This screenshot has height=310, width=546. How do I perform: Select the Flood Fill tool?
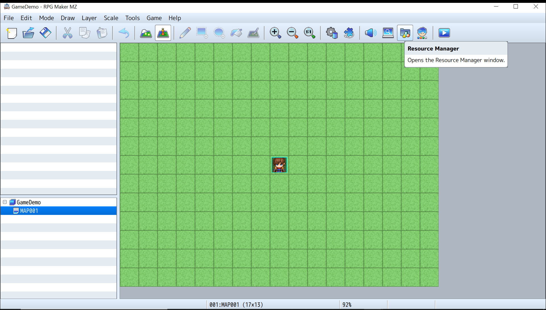[236, 33]
